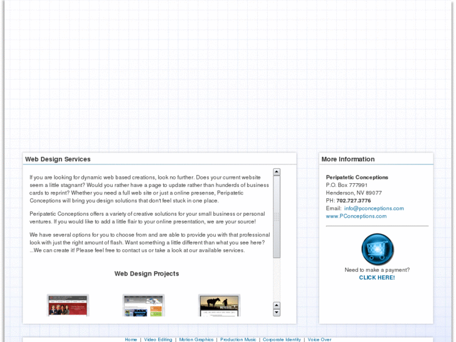Click the Peripatetic Conceptions bold name

pyautogui.click(x=357, y=177)
